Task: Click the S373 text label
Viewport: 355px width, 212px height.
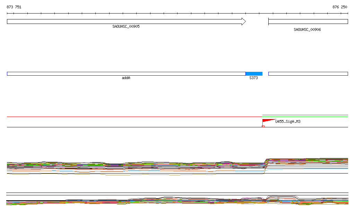Action: [x=253, y=78]
